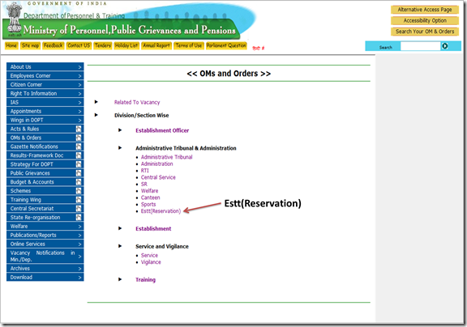Click the document icon beside Public Grievances
Screen dimensions: 467x327
[x=79, y=173]
